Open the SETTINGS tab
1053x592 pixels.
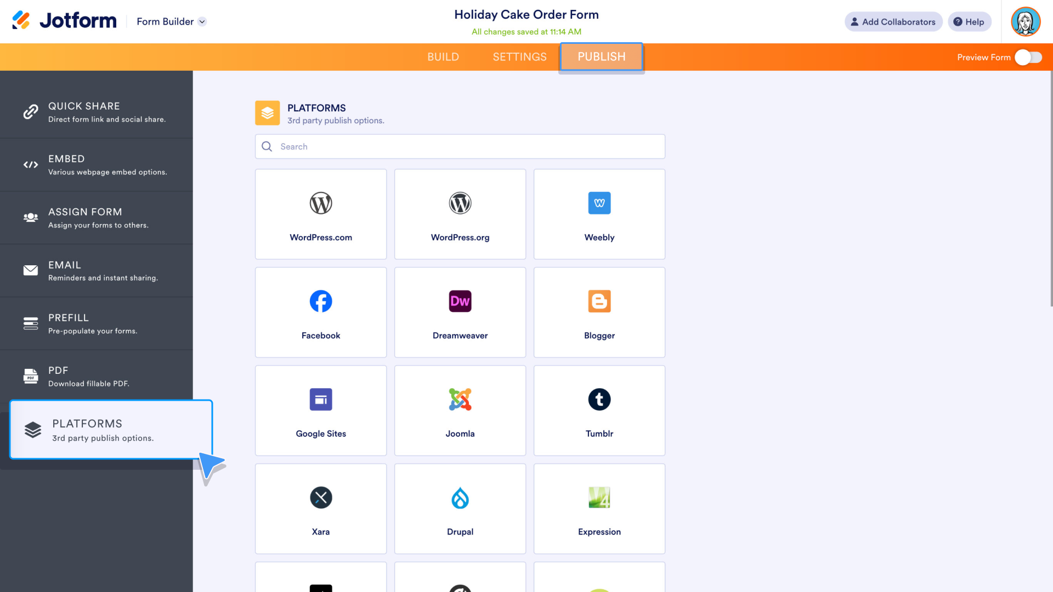click(x=519, y=56)
